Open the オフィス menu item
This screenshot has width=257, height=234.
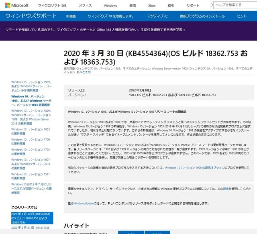coord(85,6)
